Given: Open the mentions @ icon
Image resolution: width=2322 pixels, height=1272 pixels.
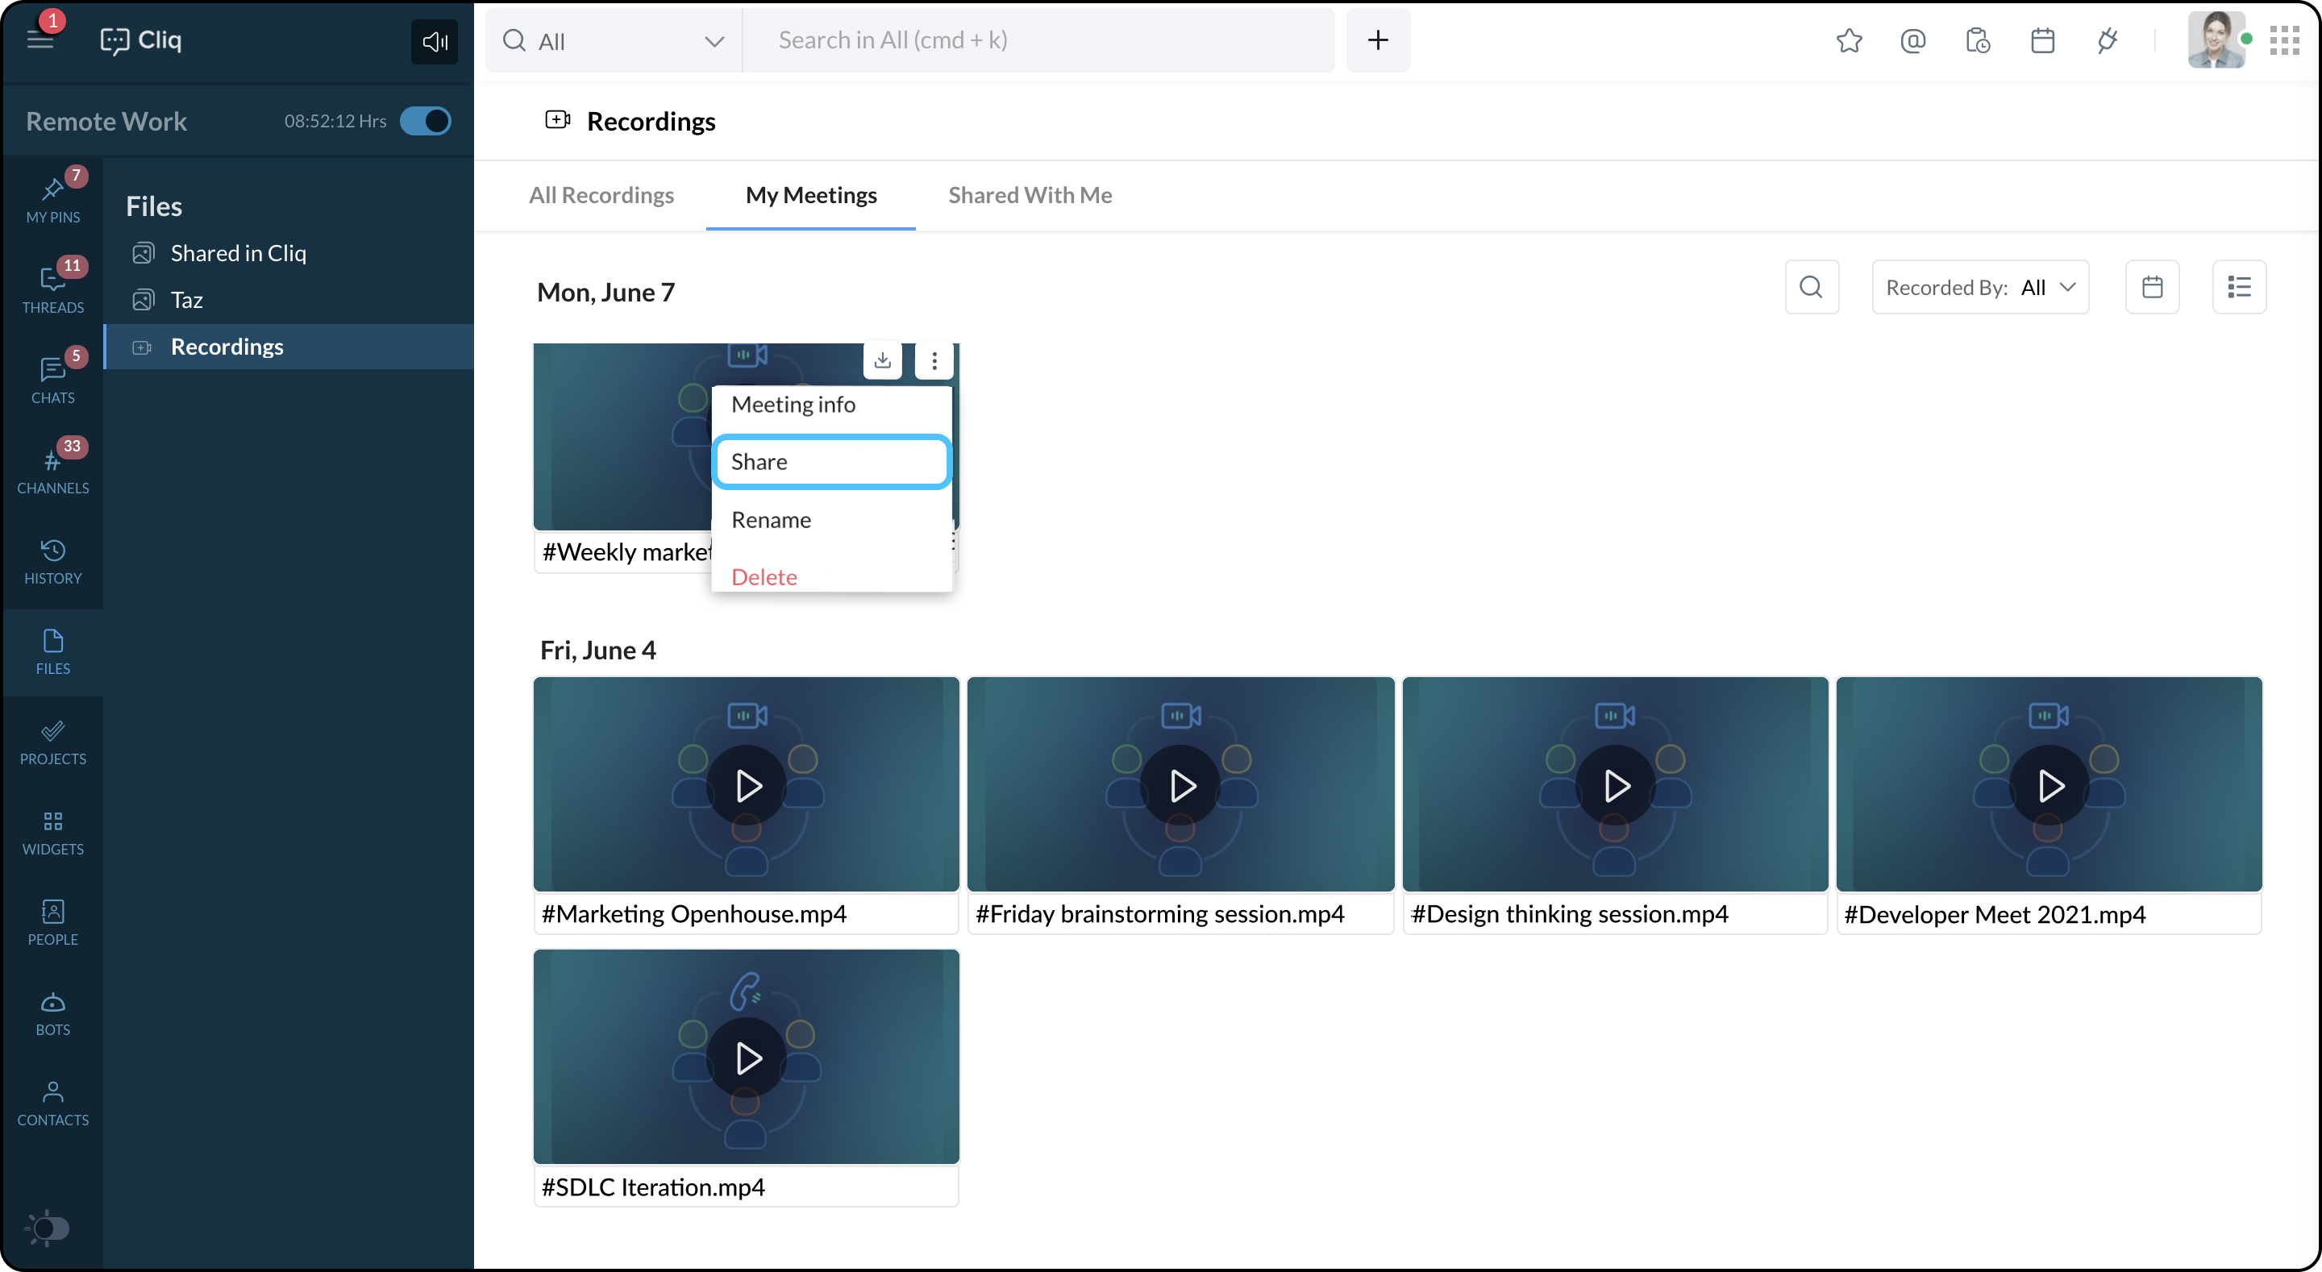Looking at the screenshot, I should pyautogui.click(x=1912, y=40).
